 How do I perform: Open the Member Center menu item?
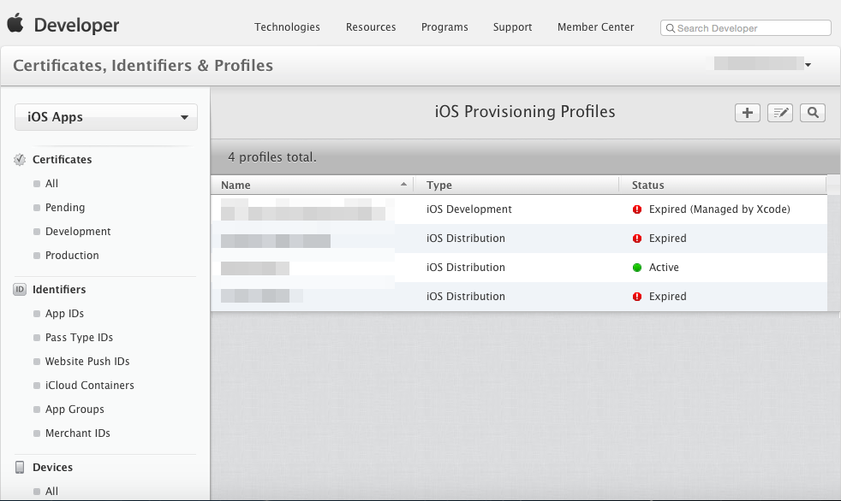tap(595, 27)
